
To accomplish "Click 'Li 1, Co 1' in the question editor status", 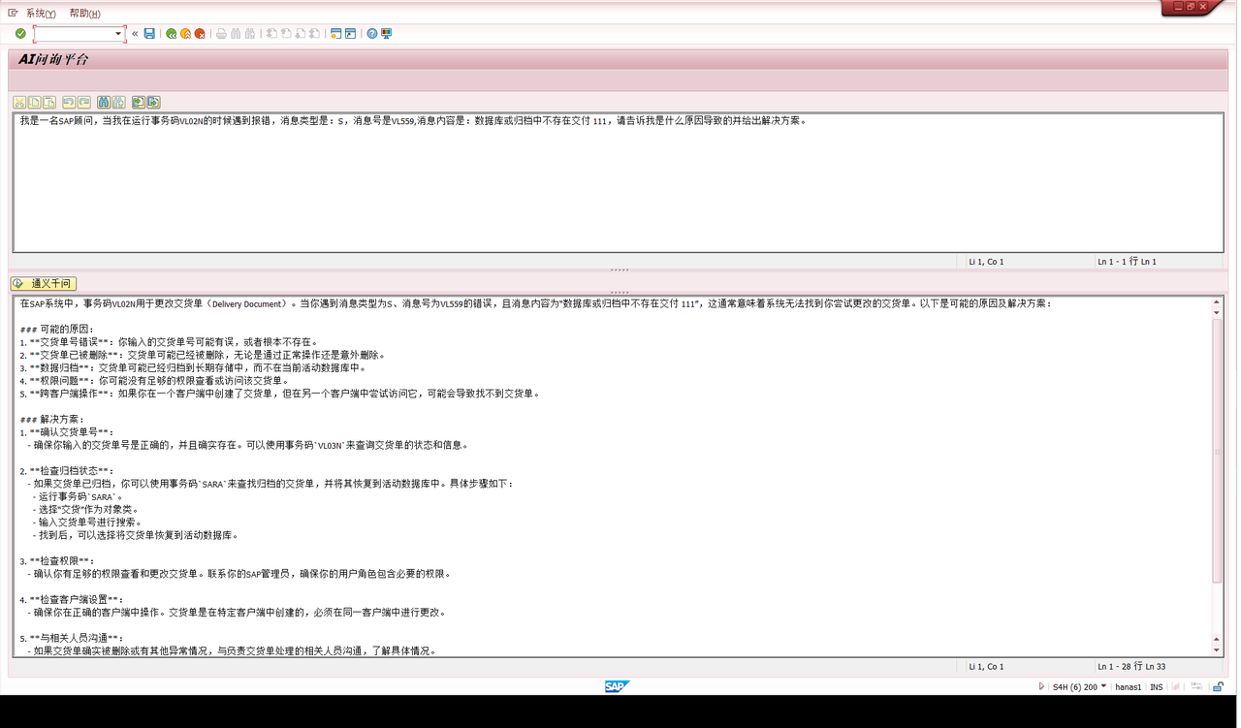I will point(987,262).
